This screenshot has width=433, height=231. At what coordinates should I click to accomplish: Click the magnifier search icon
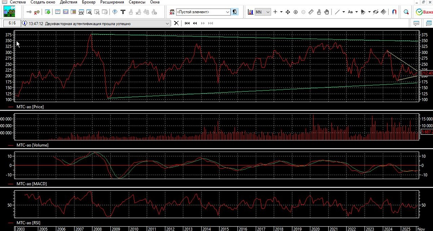(406, 12)
